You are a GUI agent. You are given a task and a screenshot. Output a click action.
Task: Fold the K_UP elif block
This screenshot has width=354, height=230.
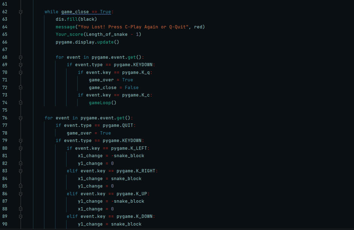21,194
